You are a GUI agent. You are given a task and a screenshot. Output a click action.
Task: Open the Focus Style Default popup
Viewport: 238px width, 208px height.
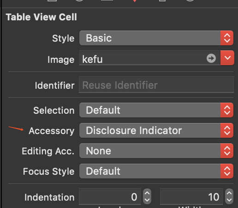pyautogui.click(x=156, y=171)
